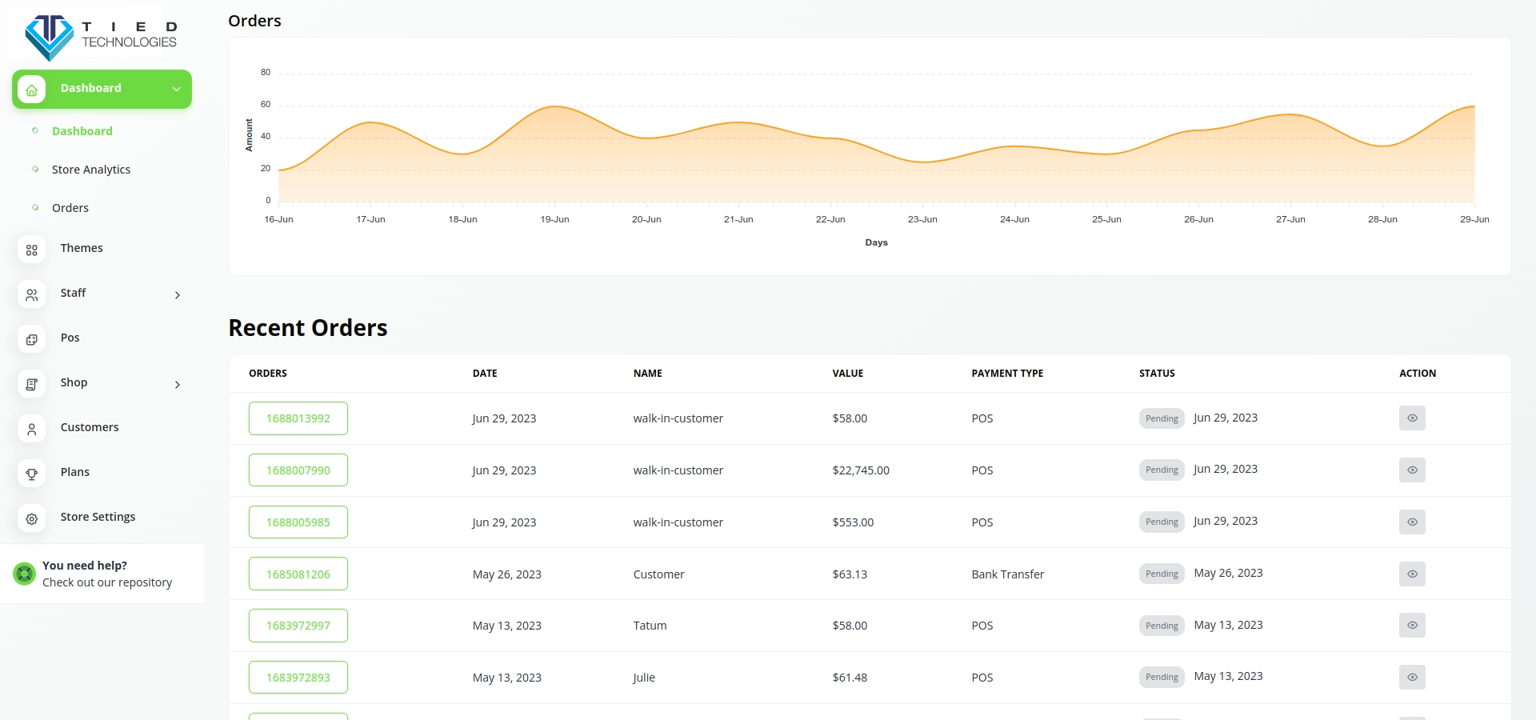
Task: Click the Pos sidebar icon
Action: pos(32,339)
